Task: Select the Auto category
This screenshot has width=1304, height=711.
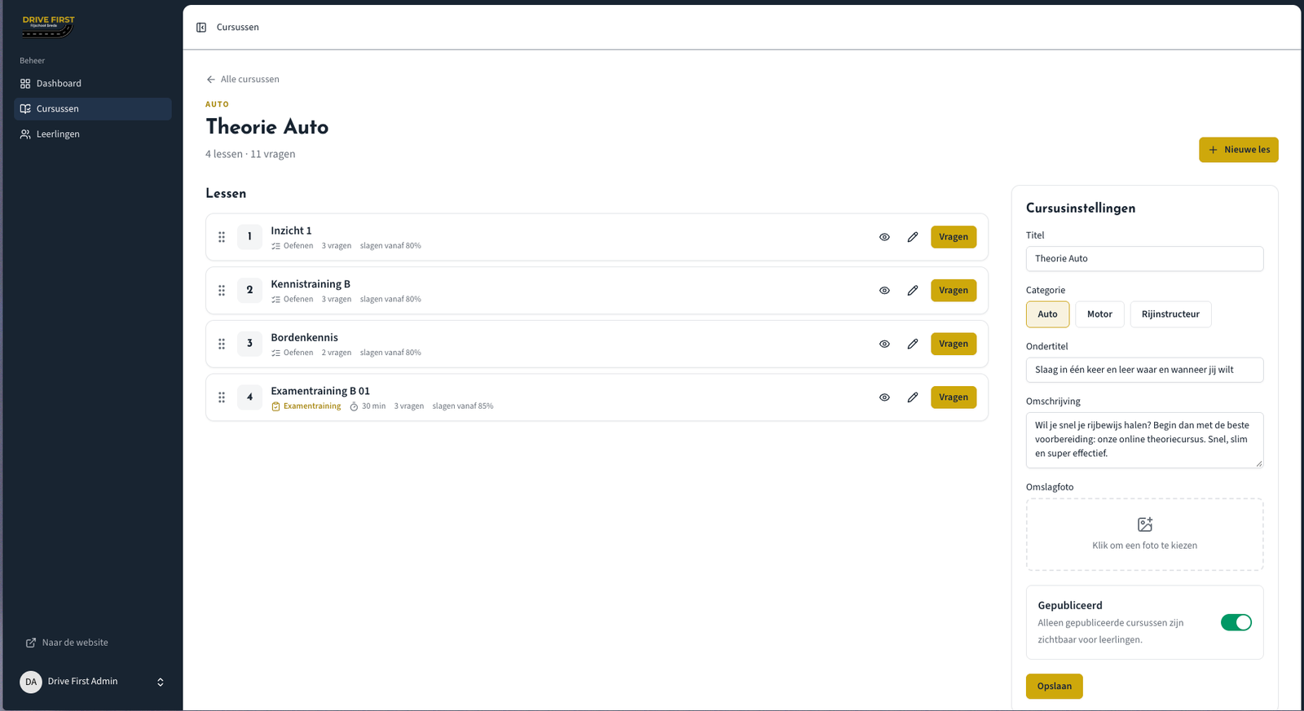Action: pyautogui.click(x=1047, y=314)
